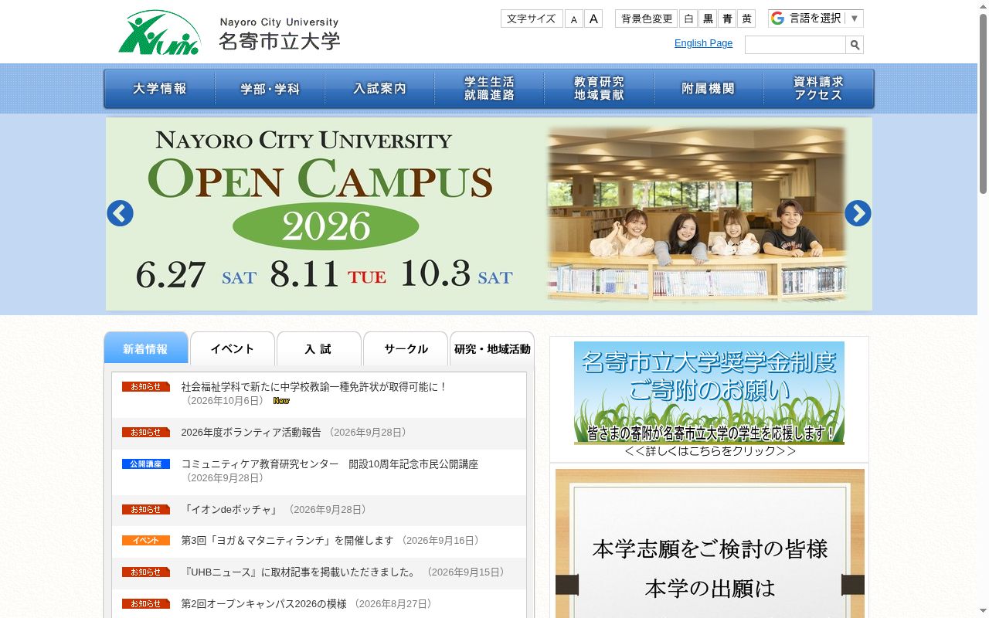Image resolution: width=989 pixels, height=618 pixels.
Task: Open the 言語を選択 language dropdown
Action: [816, 19]
